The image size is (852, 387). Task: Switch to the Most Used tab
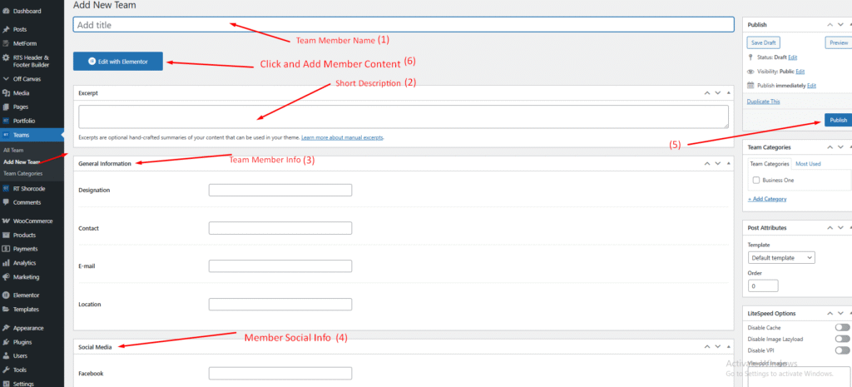pos(807,164)
